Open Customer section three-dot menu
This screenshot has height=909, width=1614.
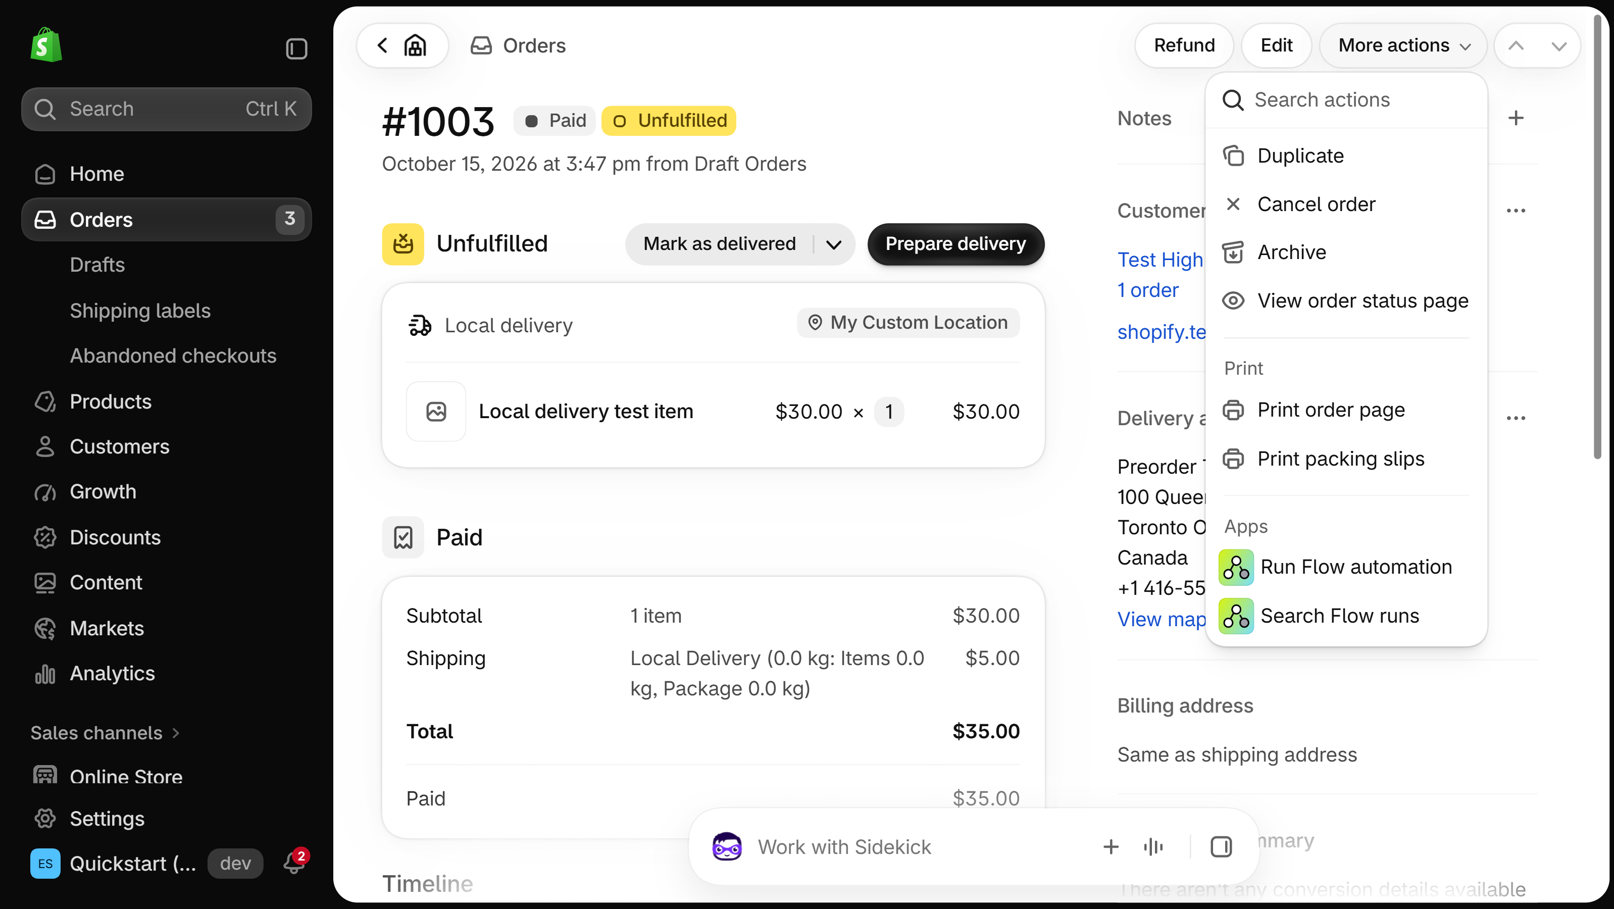tap(1516, 211)
